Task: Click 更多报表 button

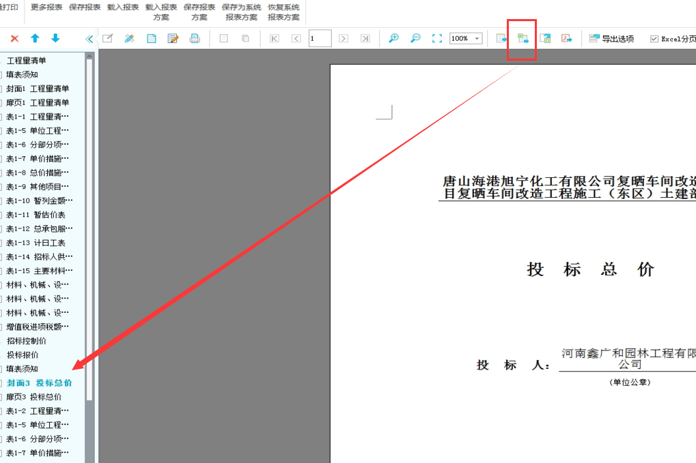Action: click(46, 8)
